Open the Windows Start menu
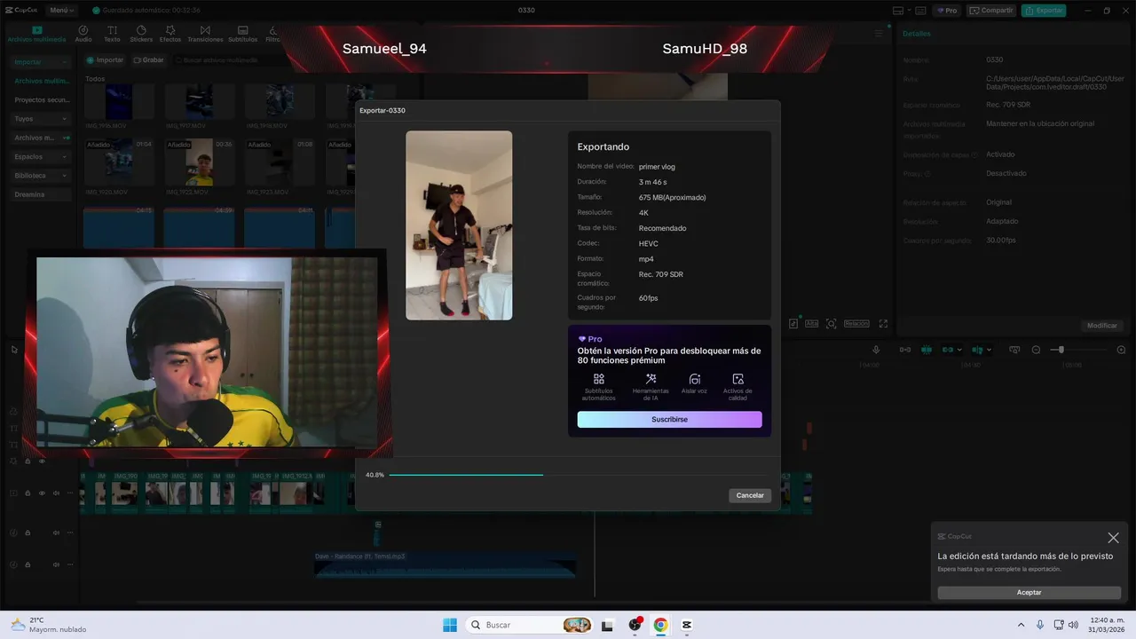 tap(450, 625)
